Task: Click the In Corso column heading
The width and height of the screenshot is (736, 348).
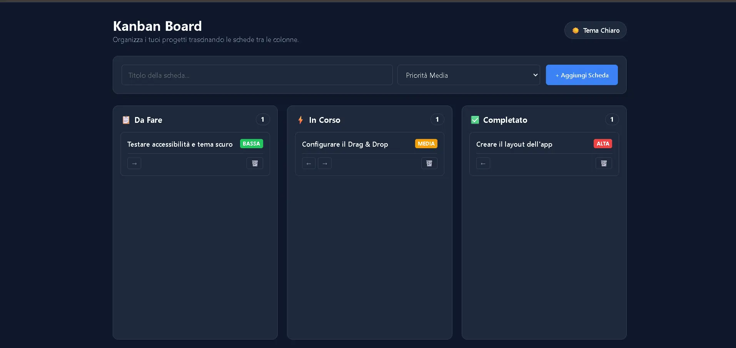Action: [x=325, y=120]
